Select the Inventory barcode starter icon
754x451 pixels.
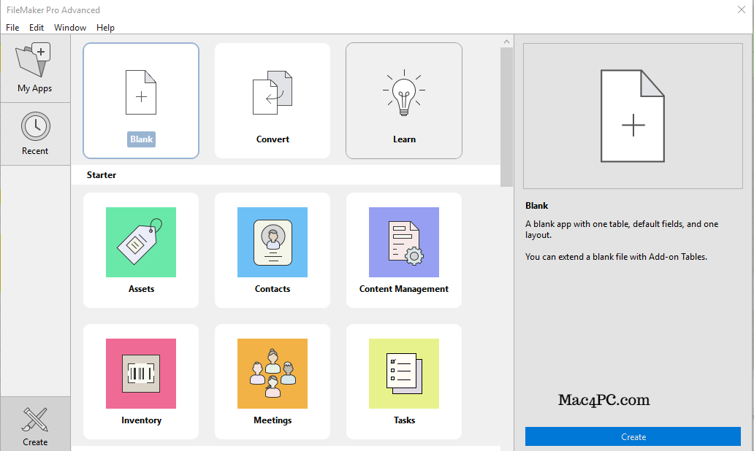[x=141, y=374]
